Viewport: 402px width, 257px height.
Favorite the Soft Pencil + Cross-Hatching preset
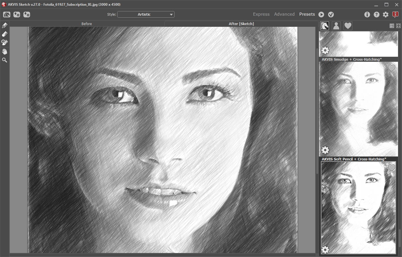pos(391,168)
